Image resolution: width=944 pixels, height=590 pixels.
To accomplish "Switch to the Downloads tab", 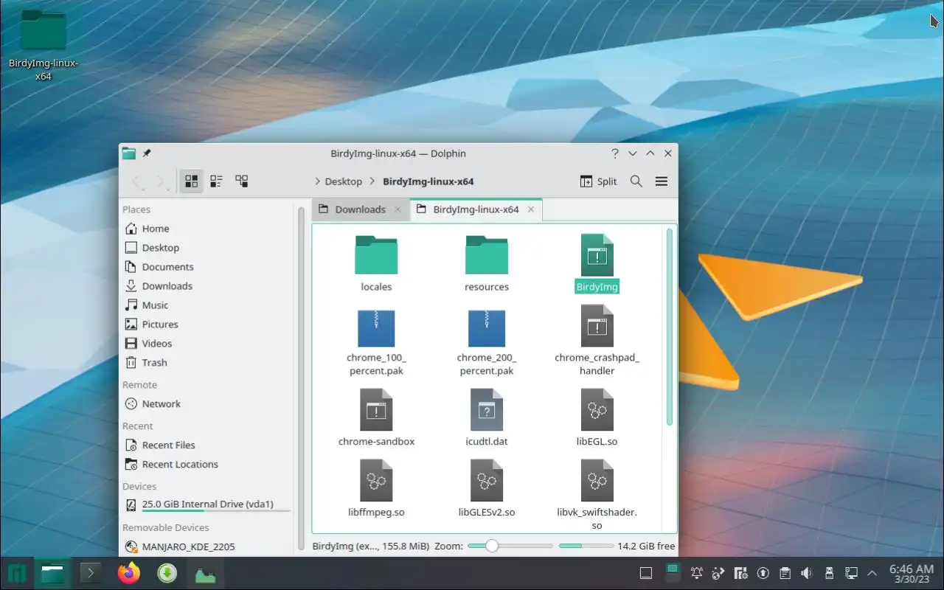I will tap(360, 209).
